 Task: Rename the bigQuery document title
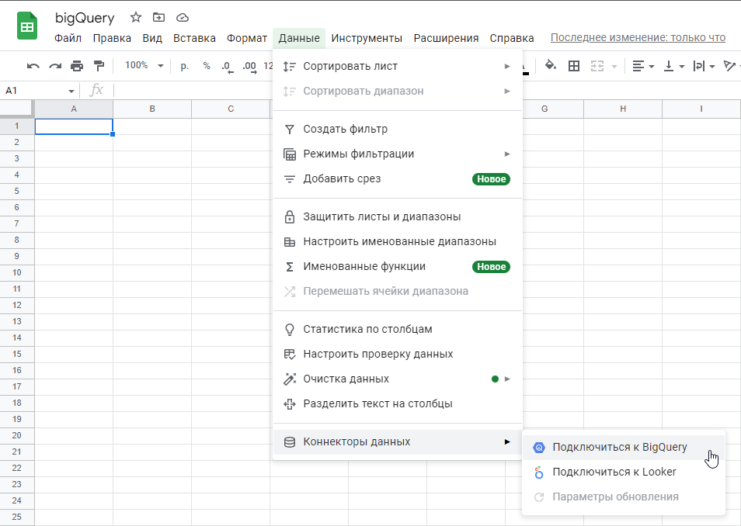85,18
